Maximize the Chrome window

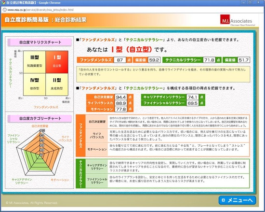point(250,2)
